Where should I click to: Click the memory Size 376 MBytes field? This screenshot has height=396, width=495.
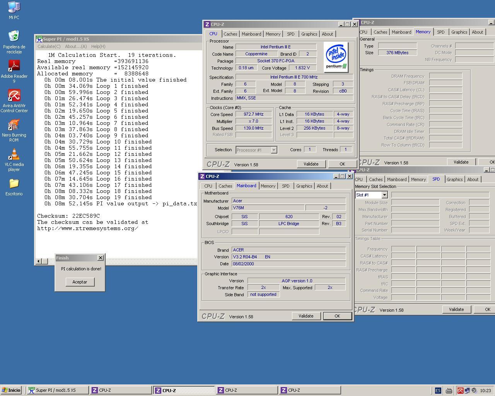pos(398,53)
